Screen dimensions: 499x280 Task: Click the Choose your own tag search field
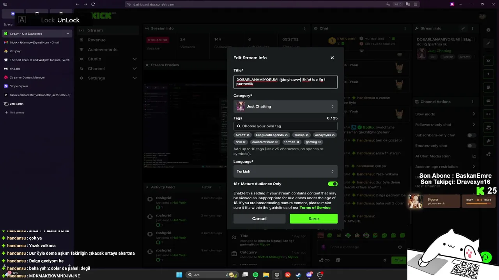pyautogui.click(x=285, y=126)
